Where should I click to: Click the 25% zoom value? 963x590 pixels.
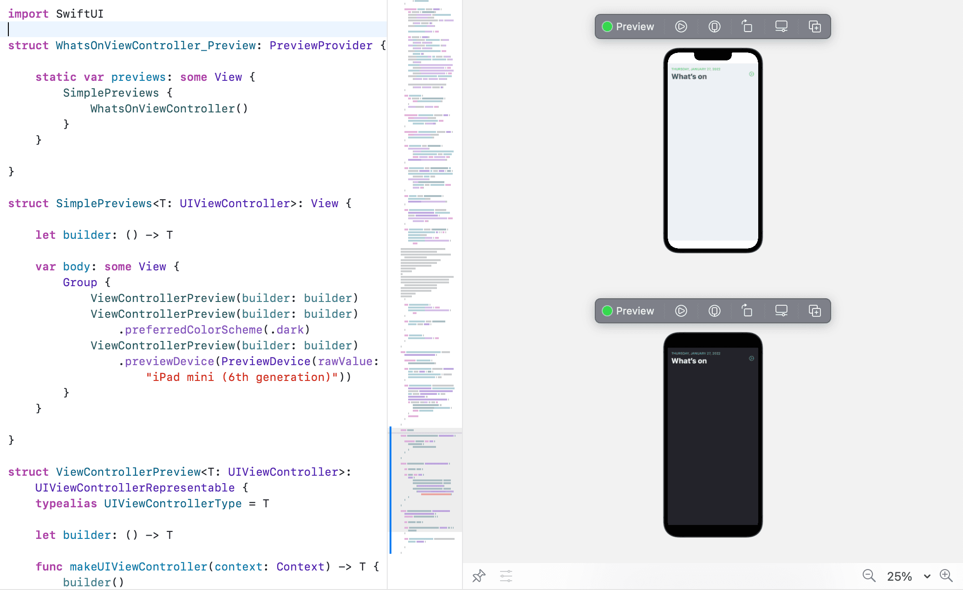[899, 577]
